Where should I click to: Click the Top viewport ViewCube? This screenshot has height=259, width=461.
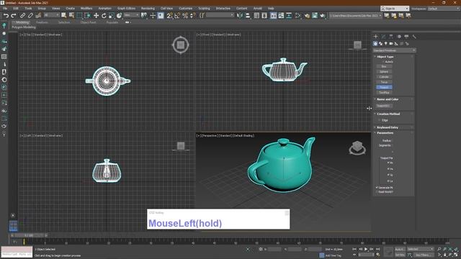181,45
